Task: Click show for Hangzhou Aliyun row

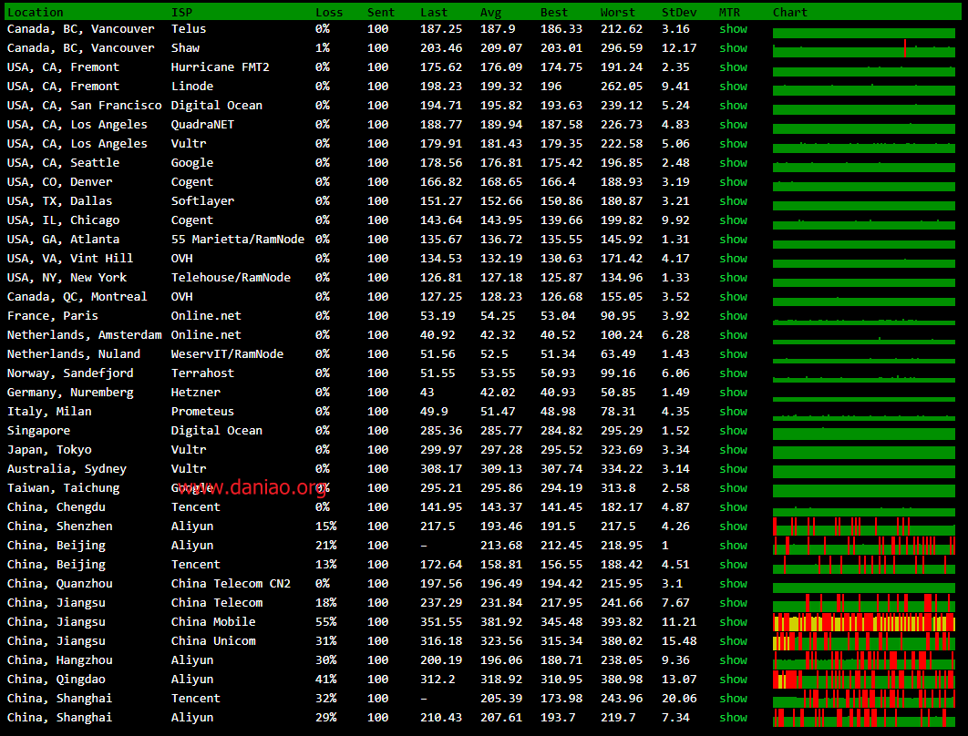Action: [733, 660]
